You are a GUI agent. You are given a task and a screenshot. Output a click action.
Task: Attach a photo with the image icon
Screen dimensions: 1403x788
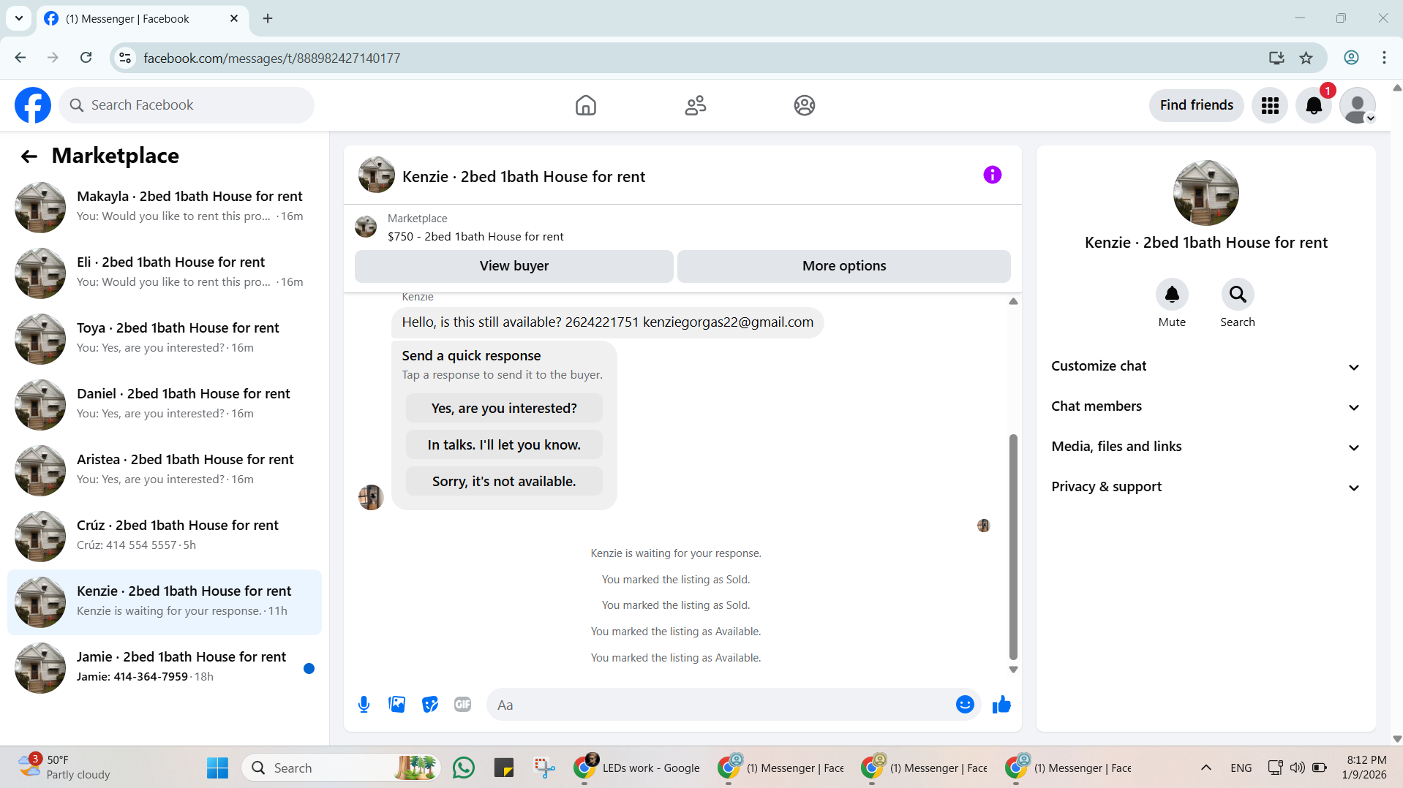pos(396,705)
